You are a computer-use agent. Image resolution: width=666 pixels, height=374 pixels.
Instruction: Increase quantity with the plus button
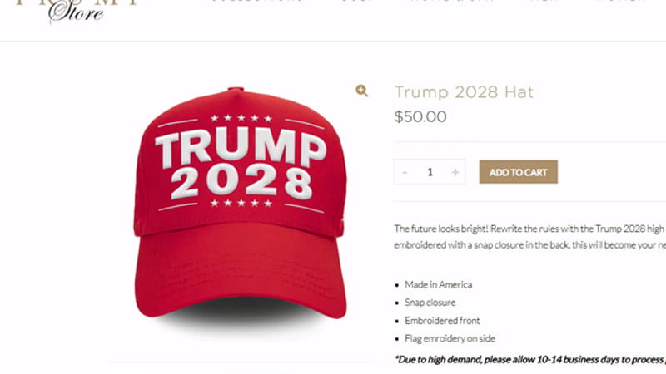pos(455,172)
